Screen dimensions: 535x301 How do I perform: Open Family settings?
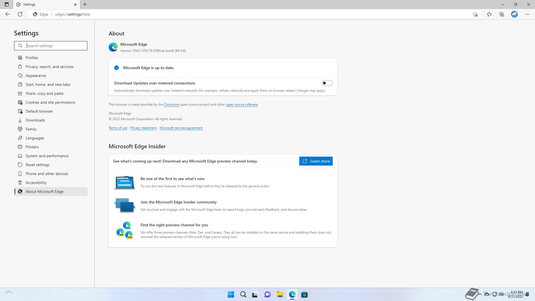pyautogui.click(x=51, y=129)
